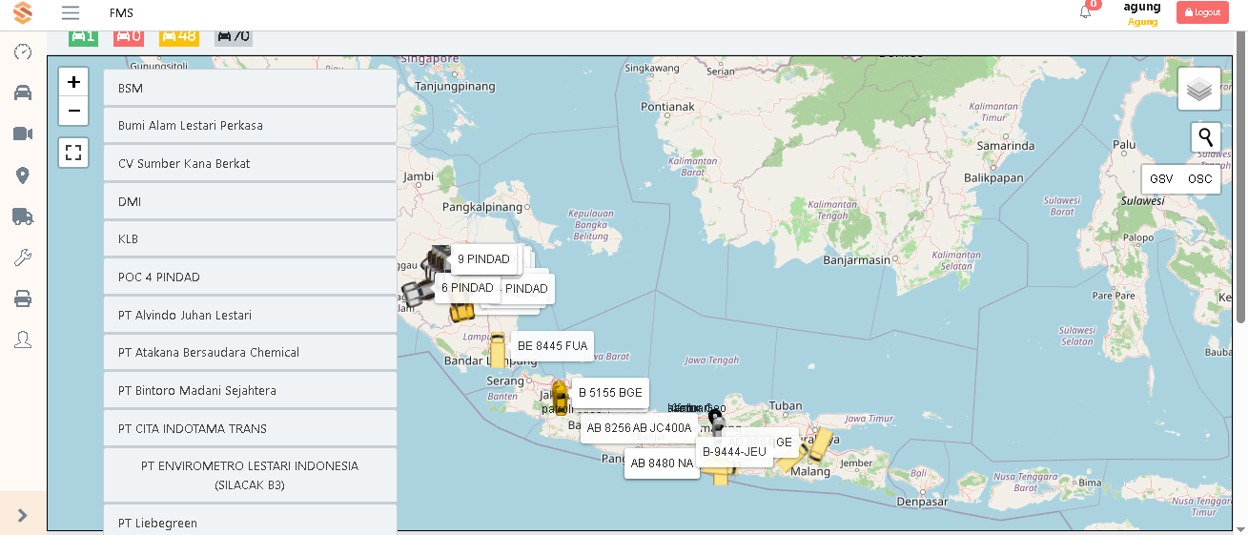The image size is (1248, 535).
Task: Open the map layers selector
Action: (1199, 90)
